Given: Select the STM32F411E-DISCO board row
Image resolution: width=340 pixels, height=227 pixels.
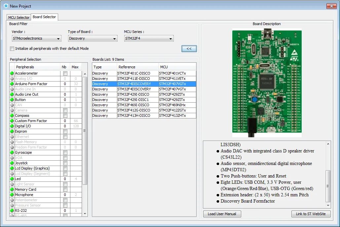Looking at the screenshot, I should click(x=144, y=79).
